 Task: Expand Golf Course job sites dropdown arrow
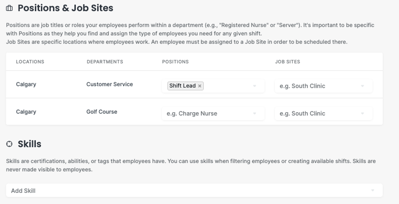[362, 114]
